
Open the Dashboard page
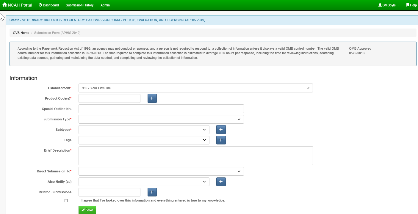click(49, 5)
